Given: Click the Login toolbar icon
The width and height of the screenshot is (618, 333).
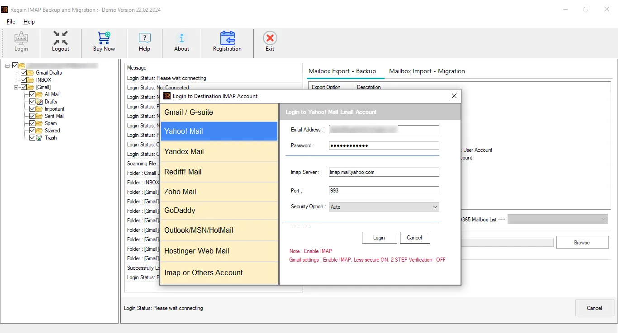Looking at the screenshot, I should click(x=21, y=38).
